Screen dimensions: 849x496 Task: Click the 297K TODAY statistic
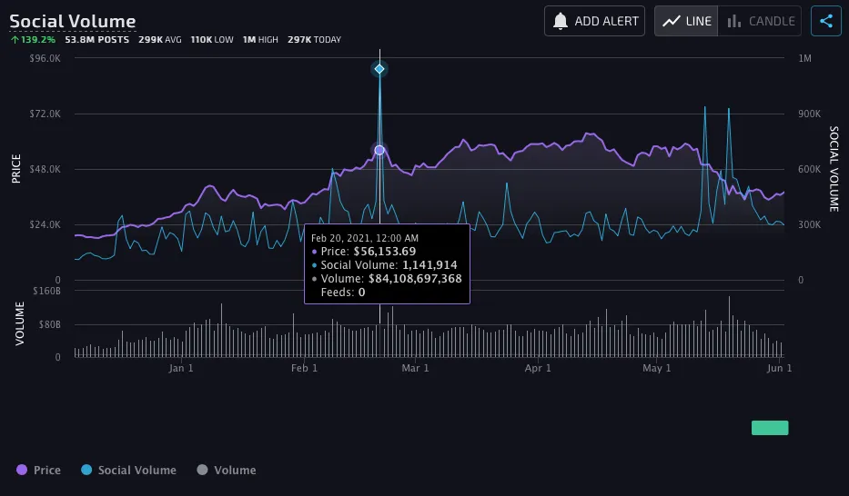tap(314, 40)
